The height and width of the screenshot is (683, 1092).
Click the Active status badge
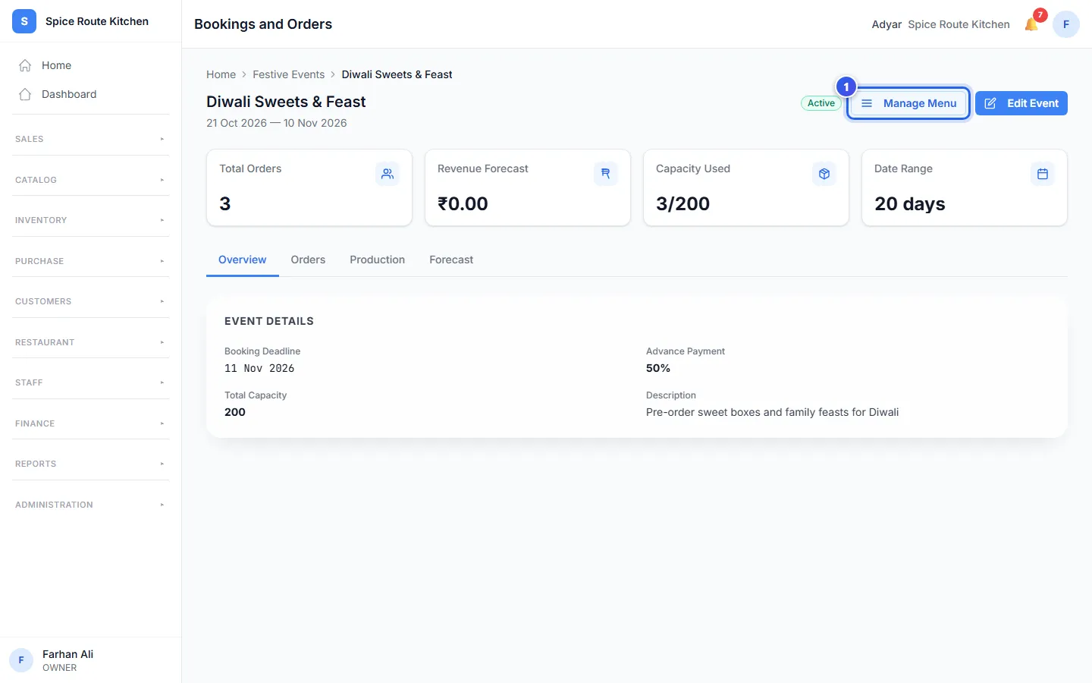coord(821,103)
